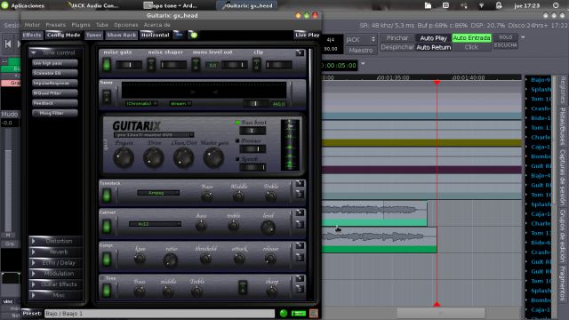Screen dimensions: 569x320
Task: Open the Plugins menu
Action: coord(81,25)
